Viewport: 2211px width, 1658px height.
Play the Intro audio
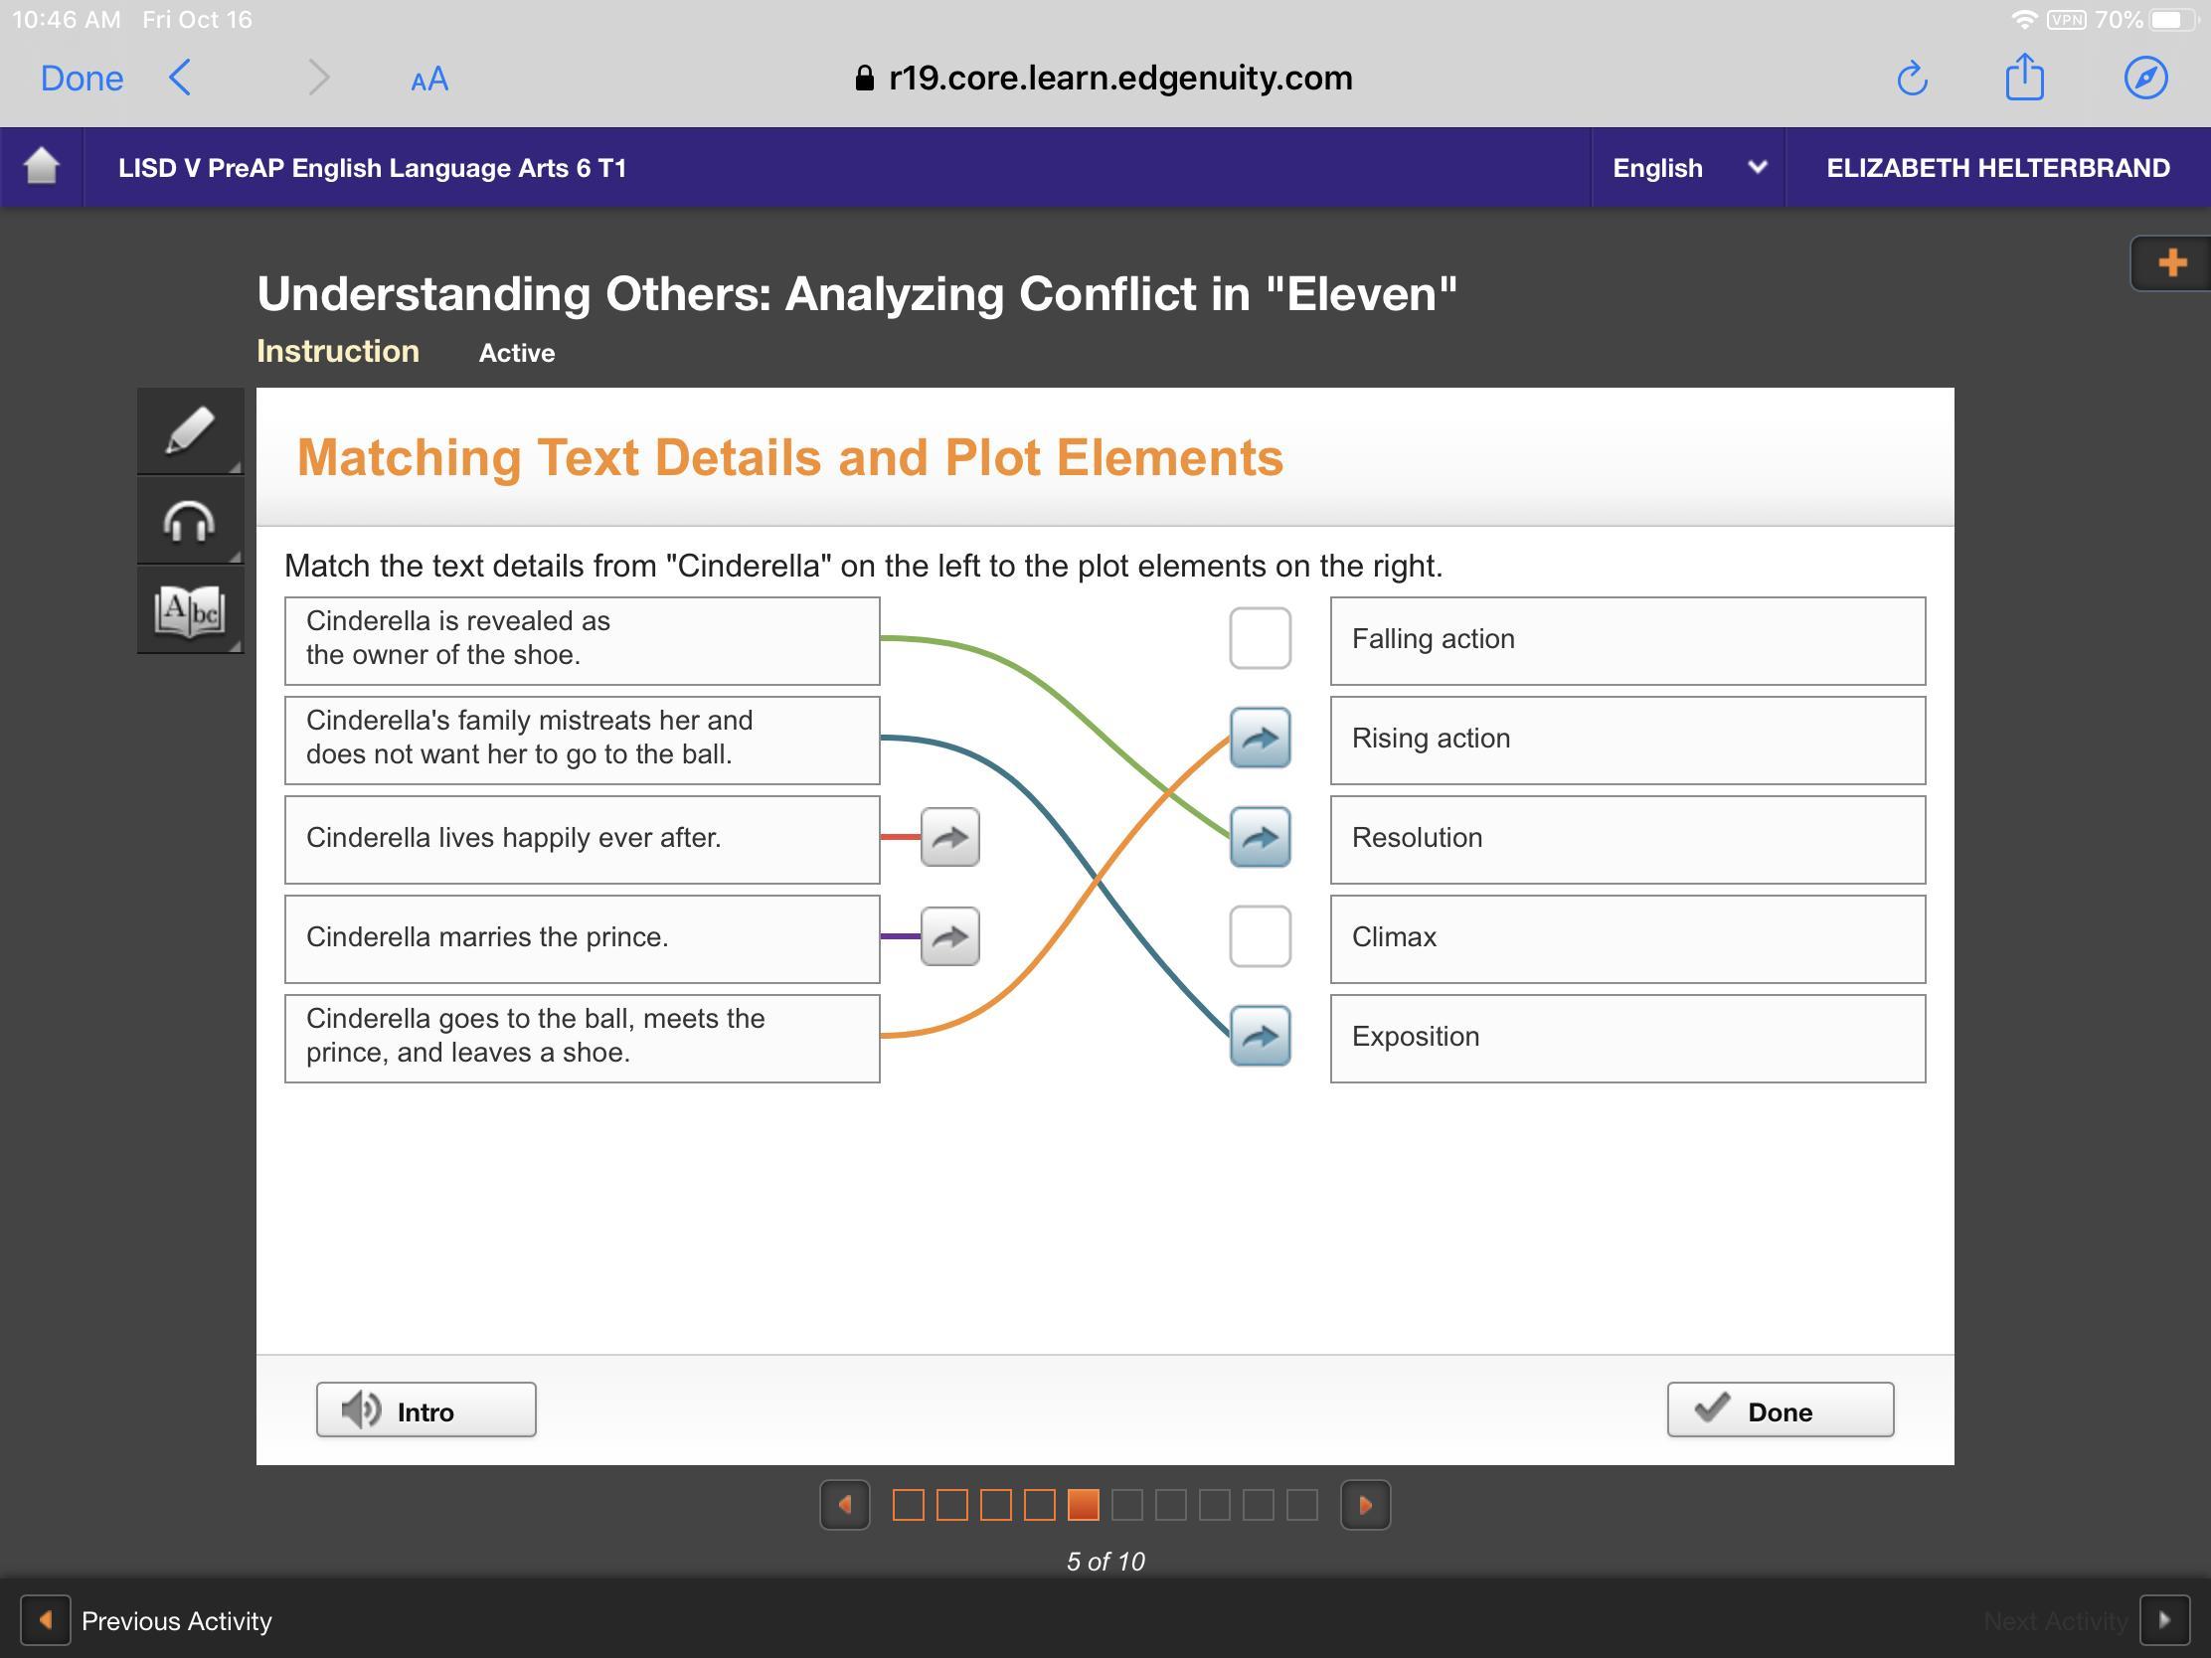click(425, 1410)
